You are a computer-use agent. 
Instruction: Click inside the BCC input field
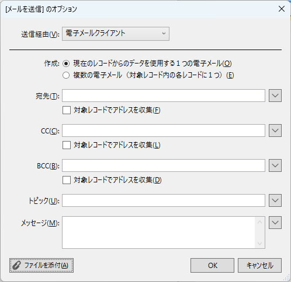(x=164, y=165)
